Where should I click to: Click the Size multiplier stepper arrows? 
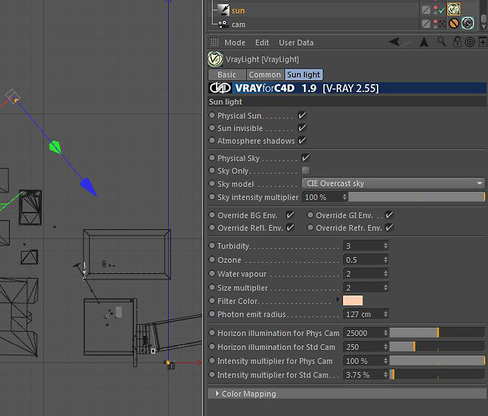[386, 287]
